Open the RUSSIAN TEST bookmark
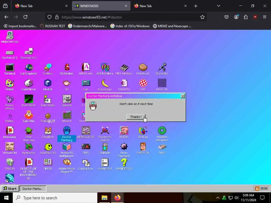The width and height of the screenshot is (271, 203). pyautogui.click(x=53, y=26)
